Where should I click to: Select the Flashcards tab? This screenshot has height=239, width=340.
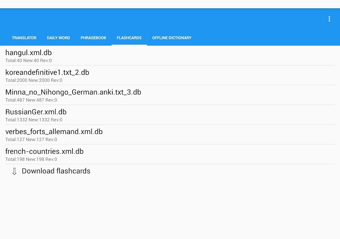point(129,38)
